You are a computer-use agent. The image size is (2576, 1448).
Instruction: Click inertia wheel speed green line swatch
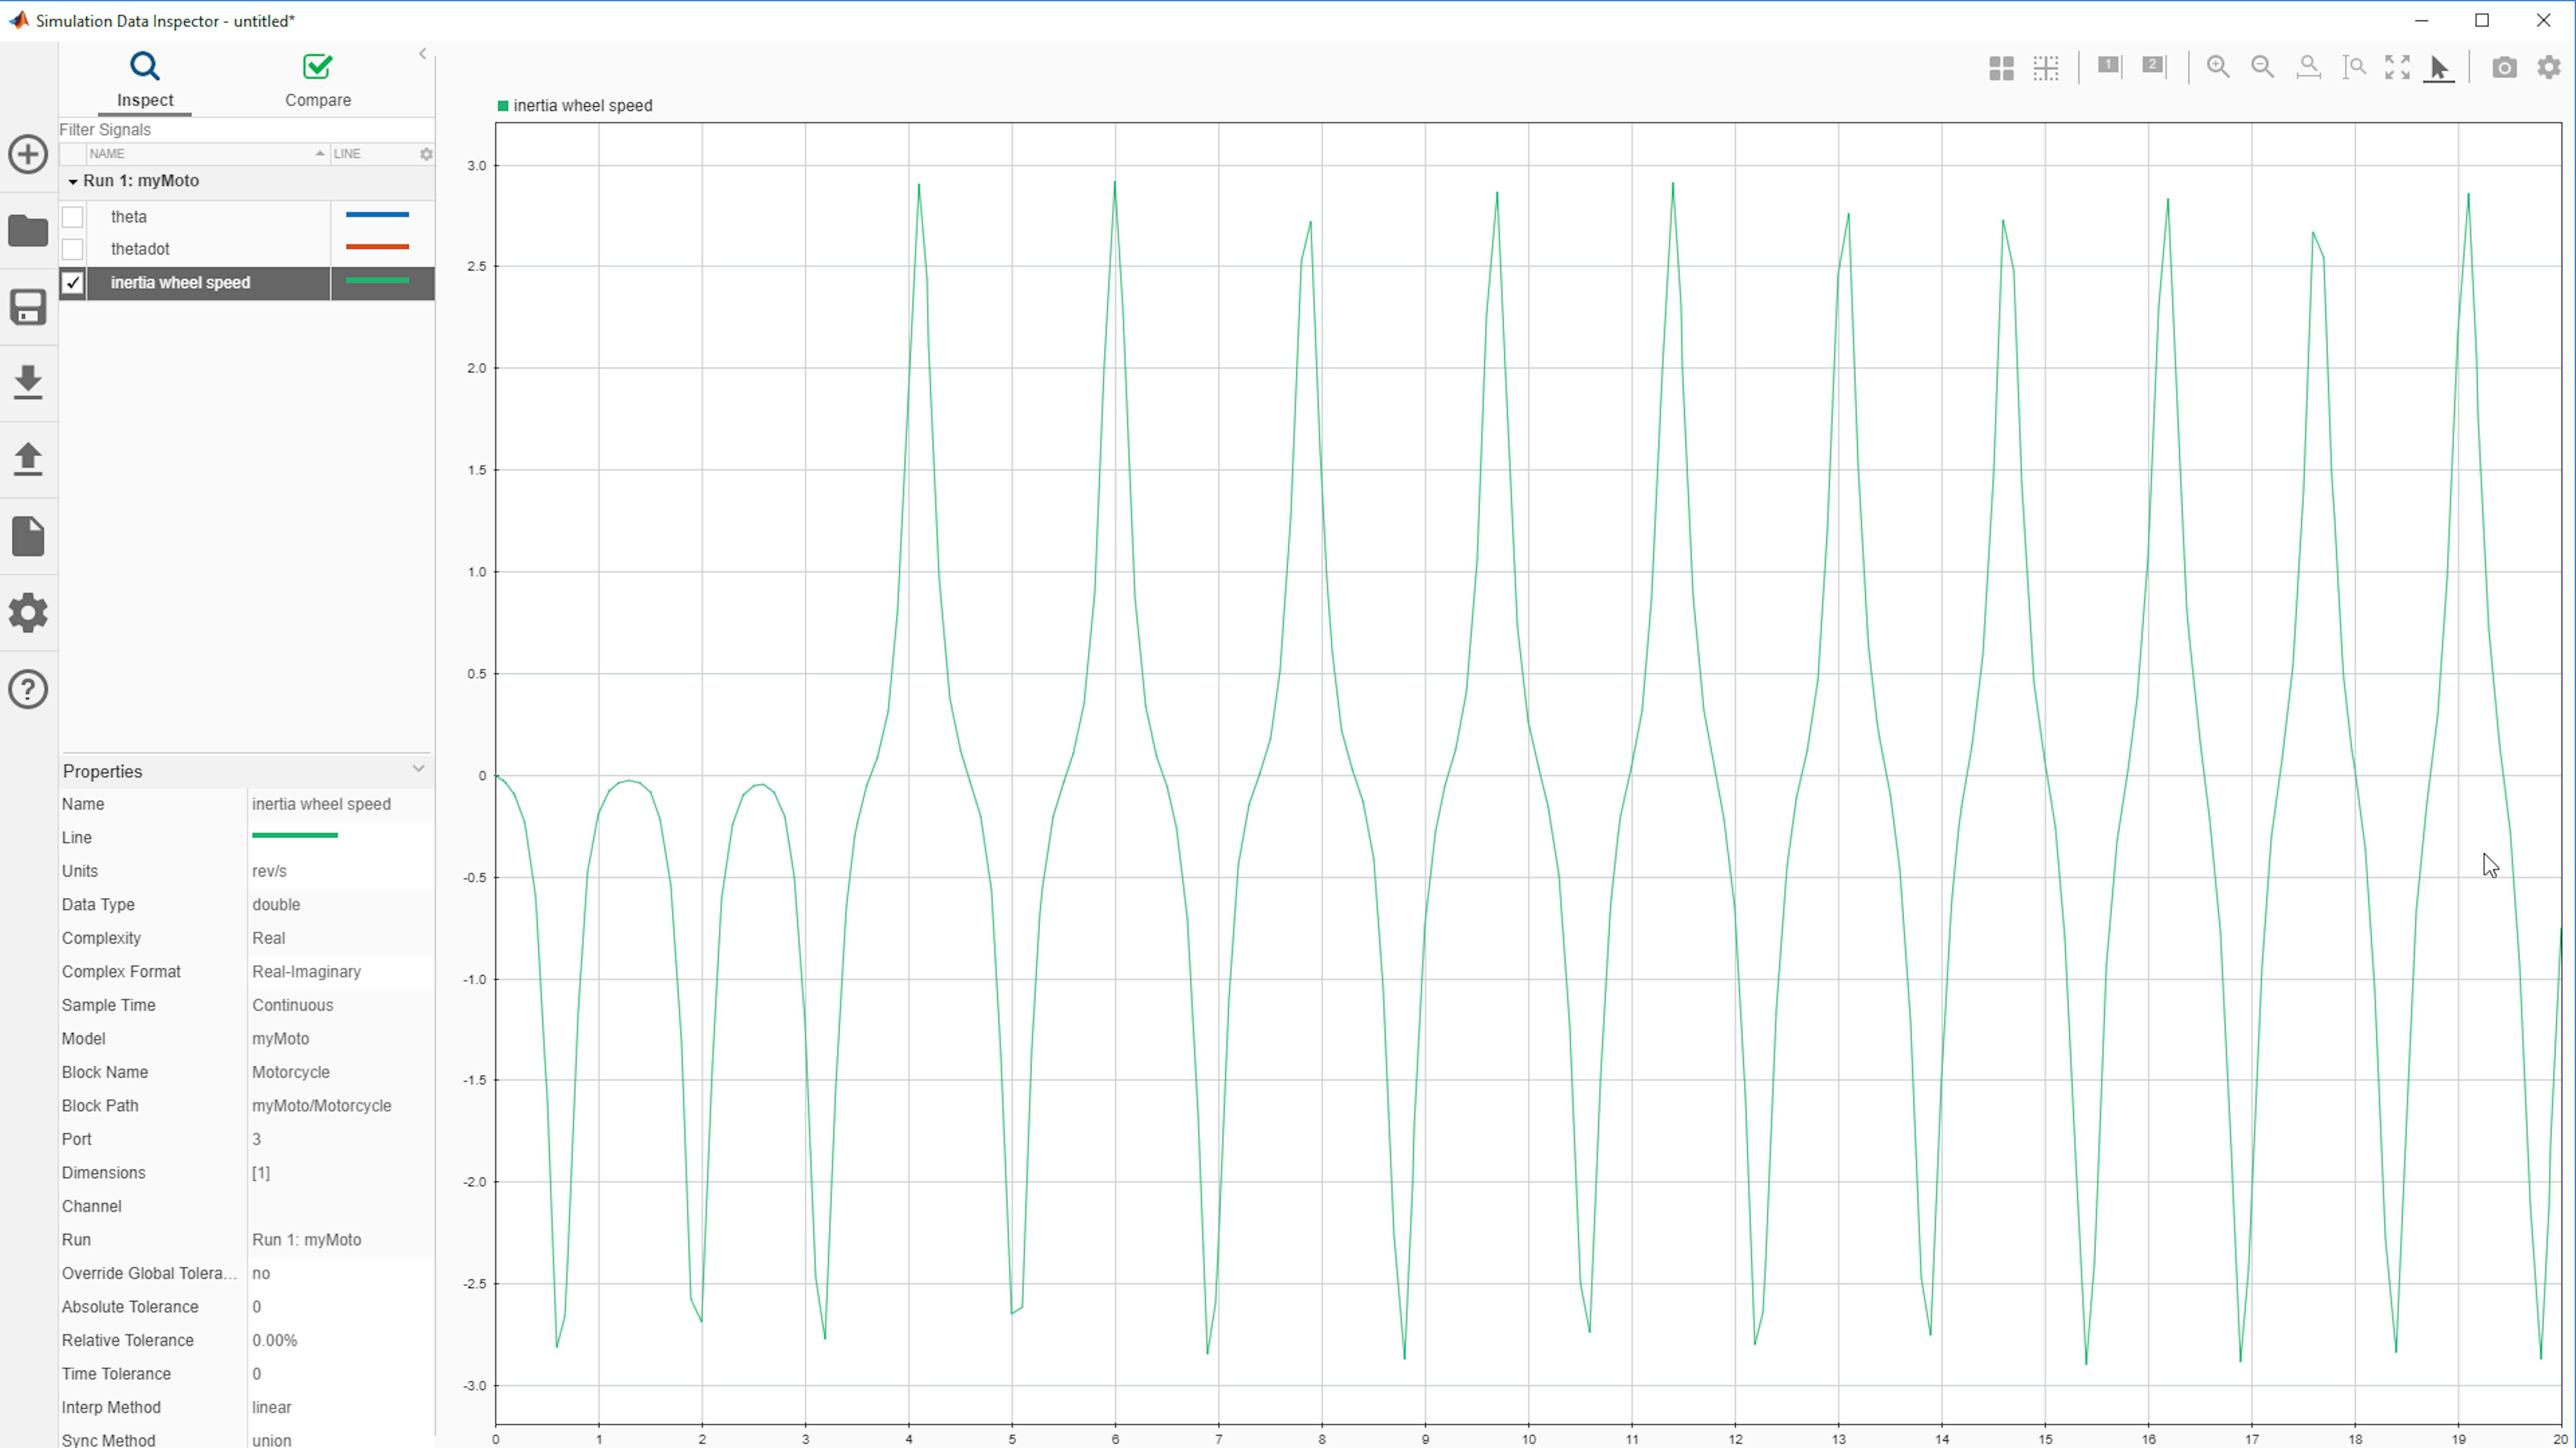[377, 281]
